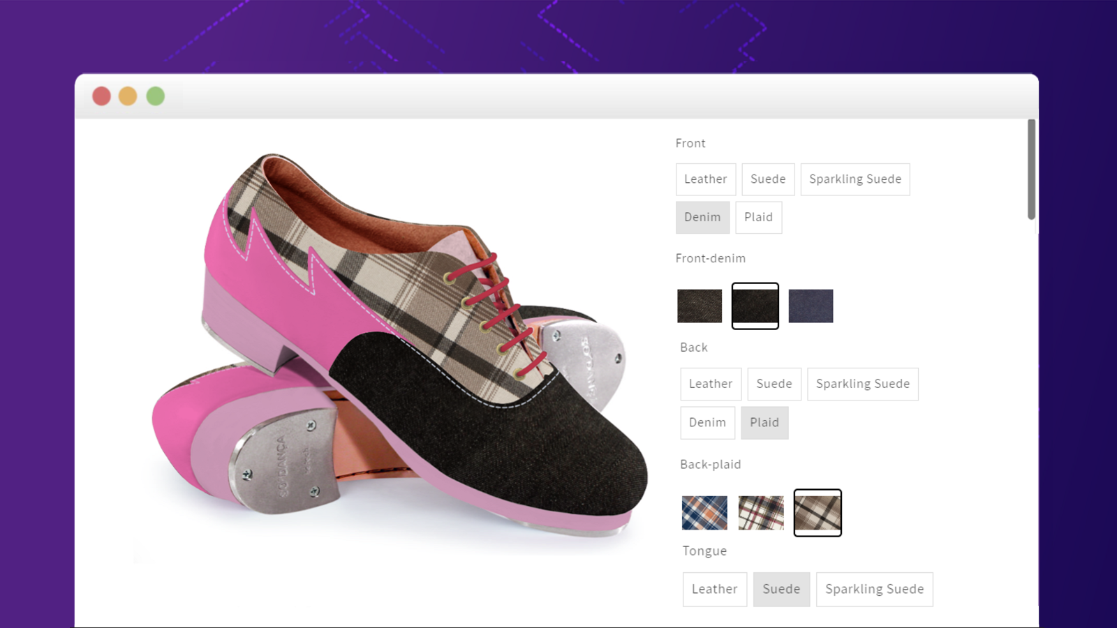Set Front material to Leather
Viewport: 1117px width, 628px height.
coord(706,179)
